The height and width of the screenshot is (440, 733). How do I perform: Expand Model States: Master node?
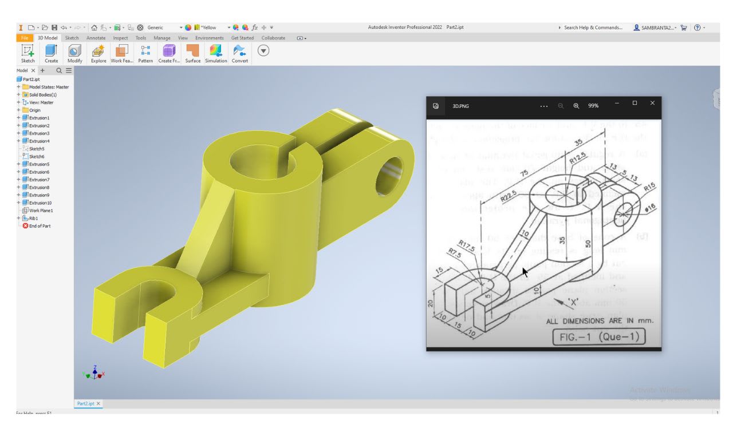pyautogui.click(x=19, y=87)
